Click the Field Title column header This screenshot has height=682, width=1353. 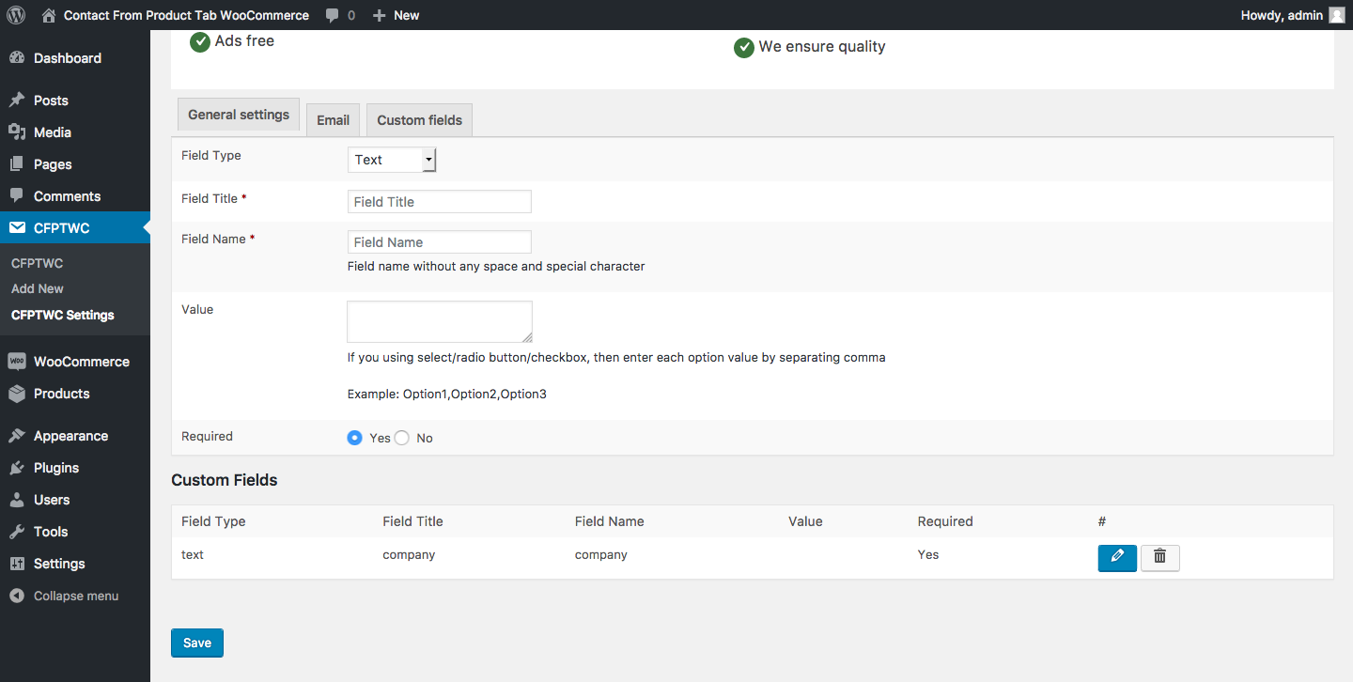pos(412,521)
